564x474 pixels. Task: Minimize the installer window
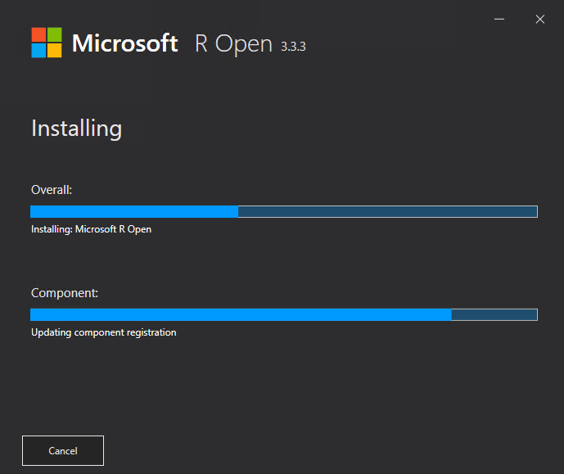pyautogui.click(x=499, y=19)
